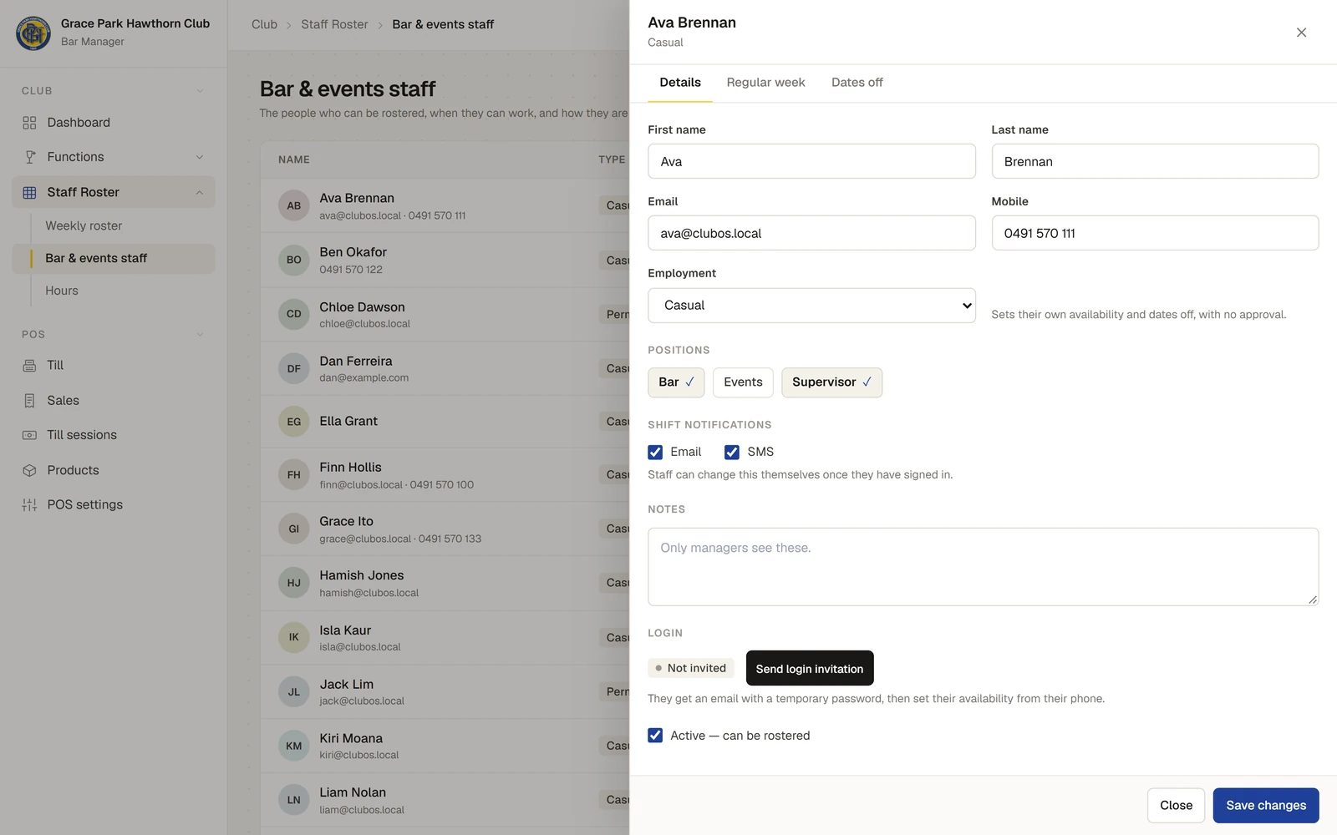Toggle the Supervisor position chip
Image resolution: width=1337 pixels, height=835 pixels.
[831, 382]
